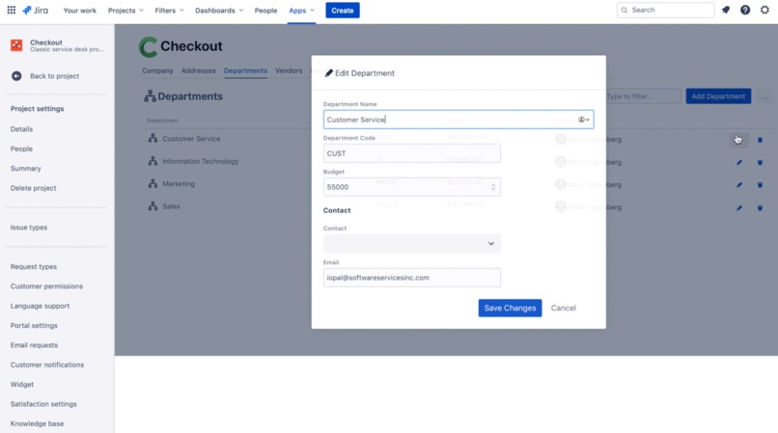Click the Information Technology row org icon
Viewport: 778px width, 433px height.
click(x=153, y=161)
